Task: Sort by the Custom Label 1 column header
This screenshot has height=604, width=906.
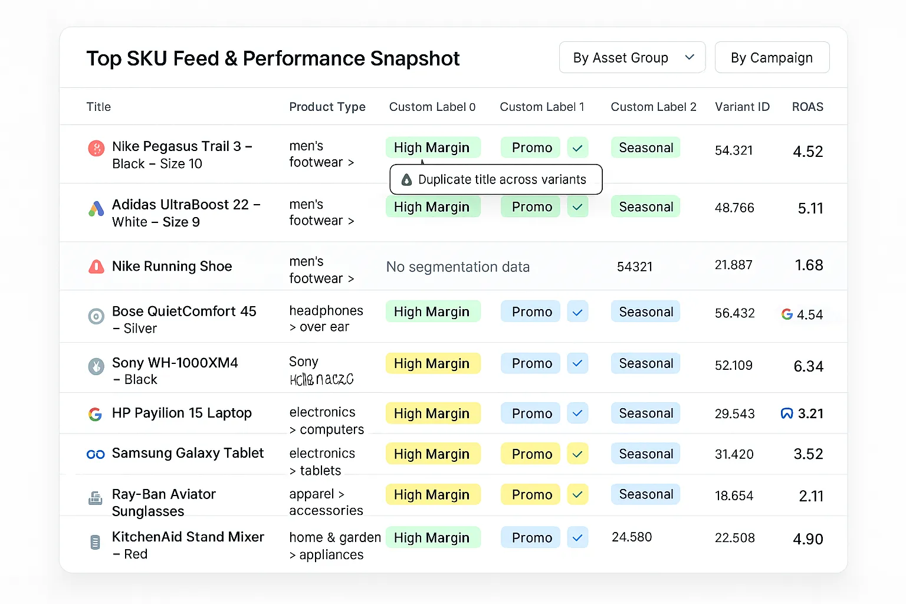Action: (x=542, y=107)
